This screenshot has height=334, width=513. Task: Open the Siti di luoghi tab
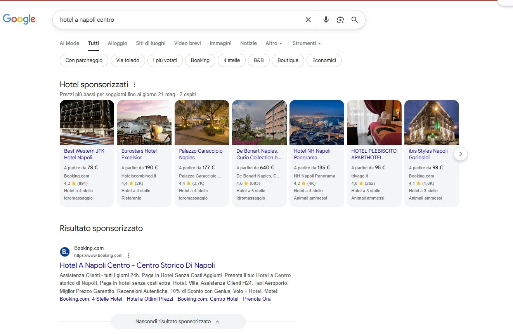pos(151,43)
